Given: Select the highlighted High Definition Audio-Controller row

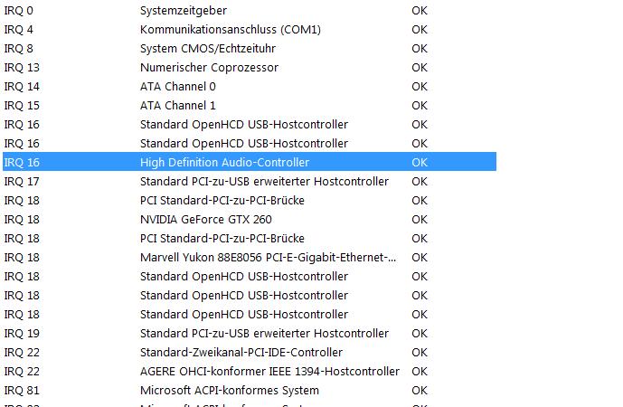Looking at the screenshot, I should (250, 162).
